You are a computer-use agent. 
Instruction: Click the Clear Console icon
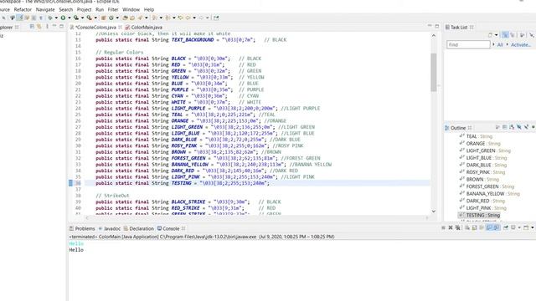pyautogui.click(x=467, y=227)
